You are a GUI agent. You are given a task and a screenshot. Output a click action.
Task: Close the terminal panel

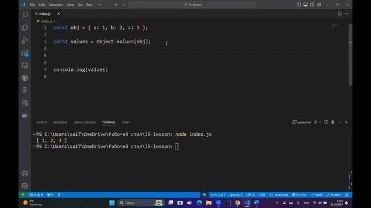(x=347, y=122)
